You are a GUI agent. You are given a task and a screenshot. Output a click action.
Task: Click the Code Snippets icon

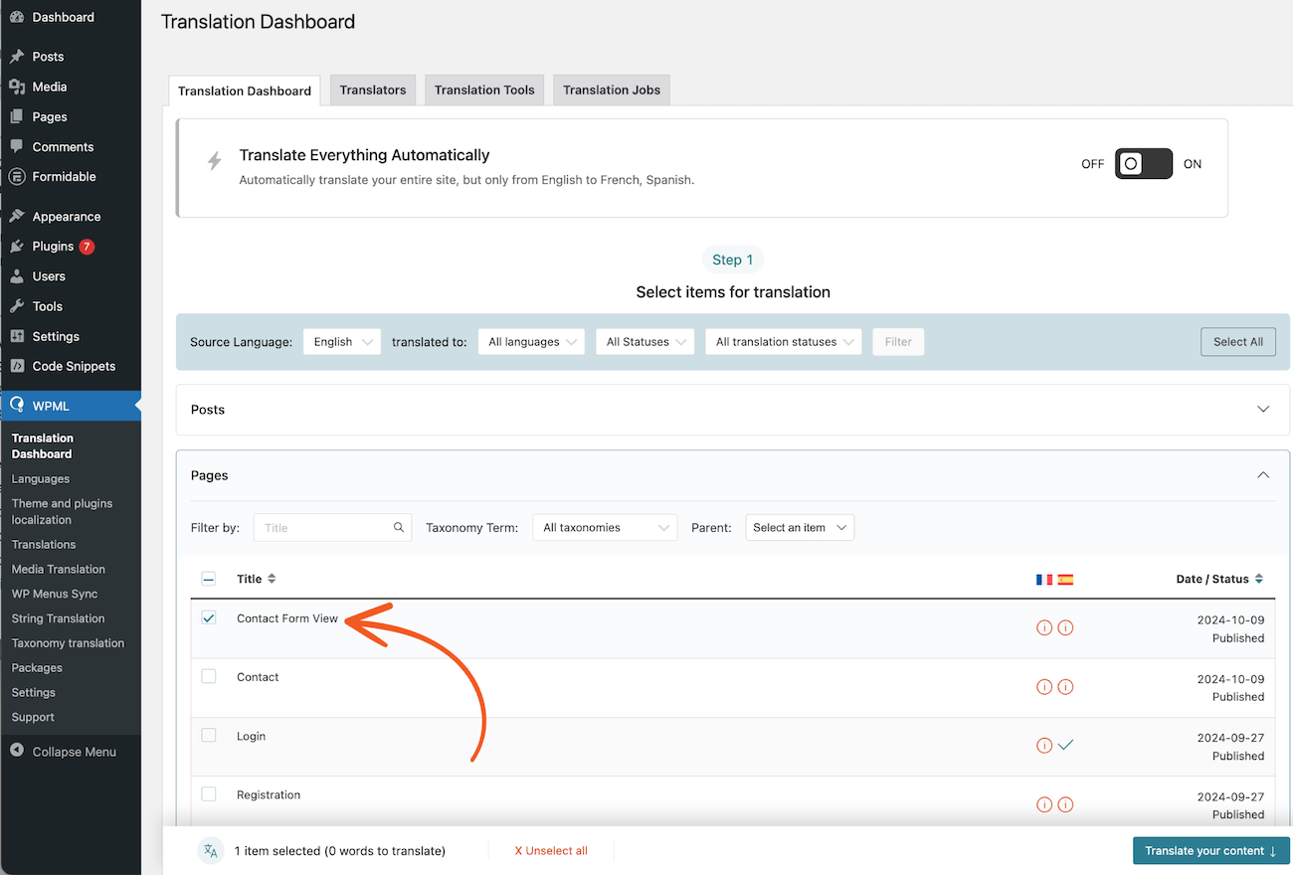[17, 366]
